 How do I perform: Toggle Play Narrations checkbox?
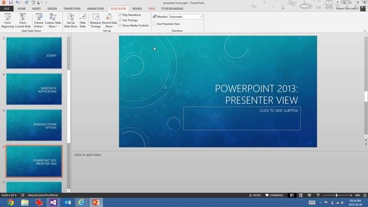(x=120, y=15)
